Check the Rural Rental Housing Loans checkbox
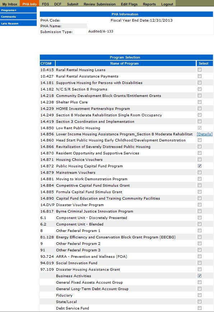Screen dimensions: 214x312 pos(200,70)
